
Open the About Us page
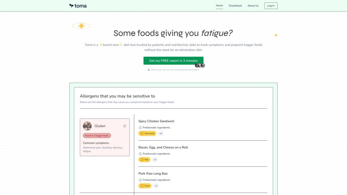pos(253,6)
